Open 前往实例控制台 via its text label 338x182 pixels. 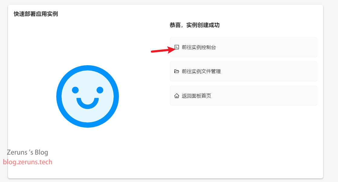199,47
